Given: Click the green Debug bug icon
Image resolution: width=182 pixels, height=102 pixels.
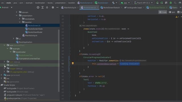Looking at the screenshot, I should click(x=171, y=3).
